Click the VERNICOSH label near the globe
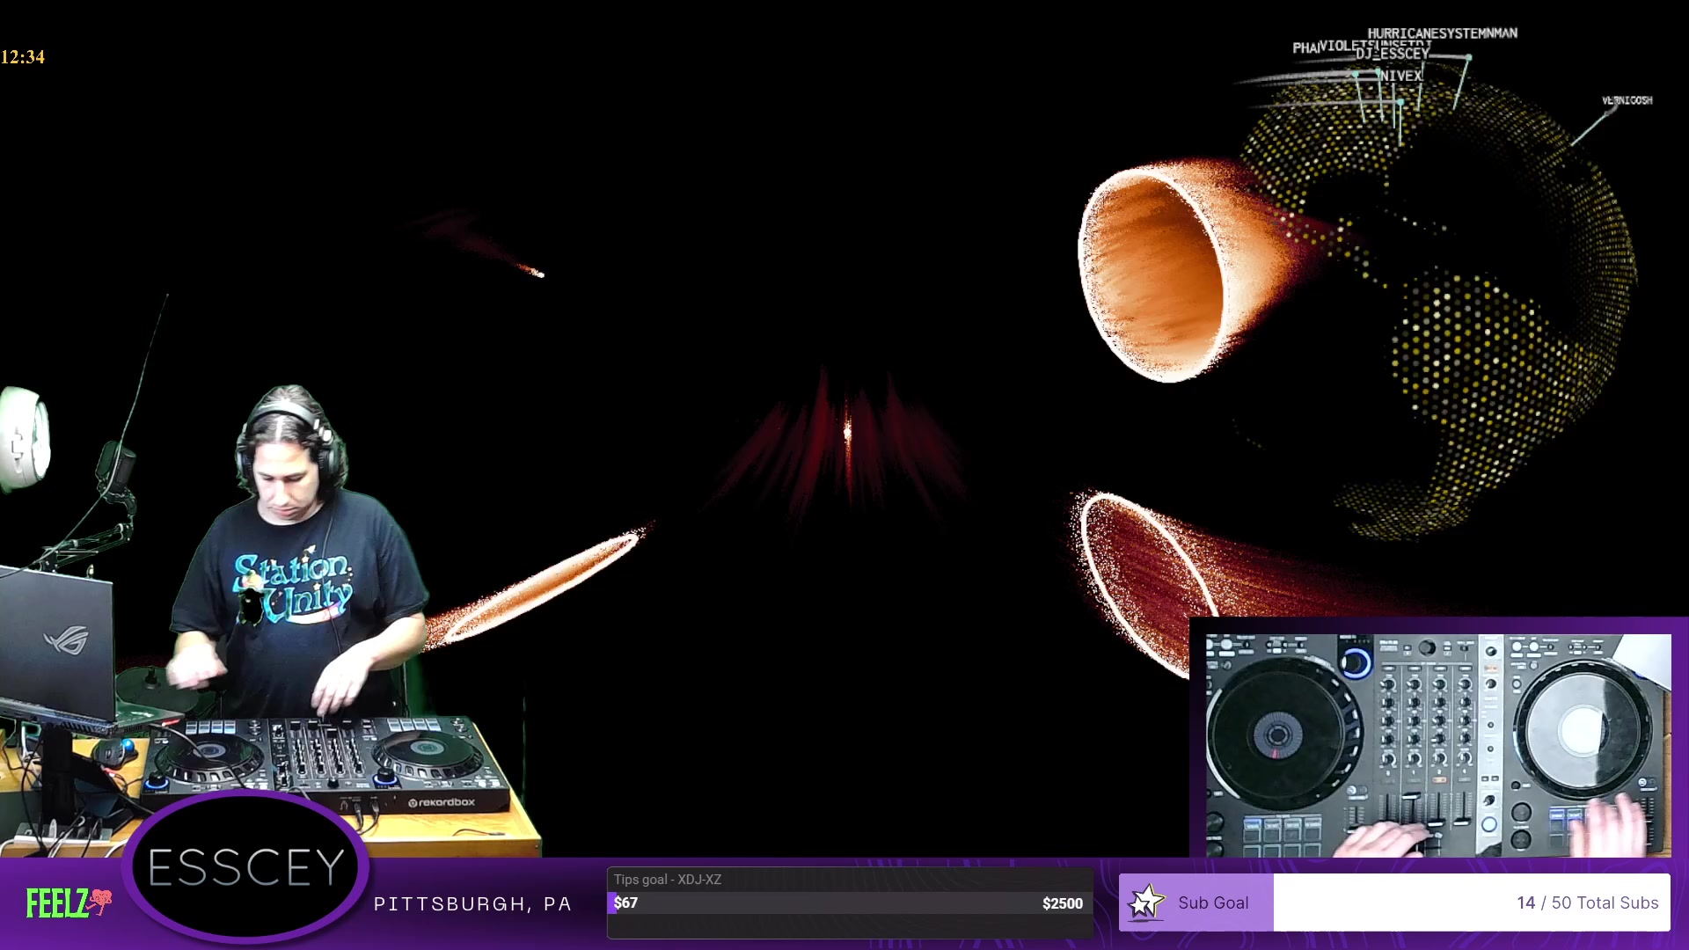The height and width of the screenshot is (950, 1689). 1627,100
